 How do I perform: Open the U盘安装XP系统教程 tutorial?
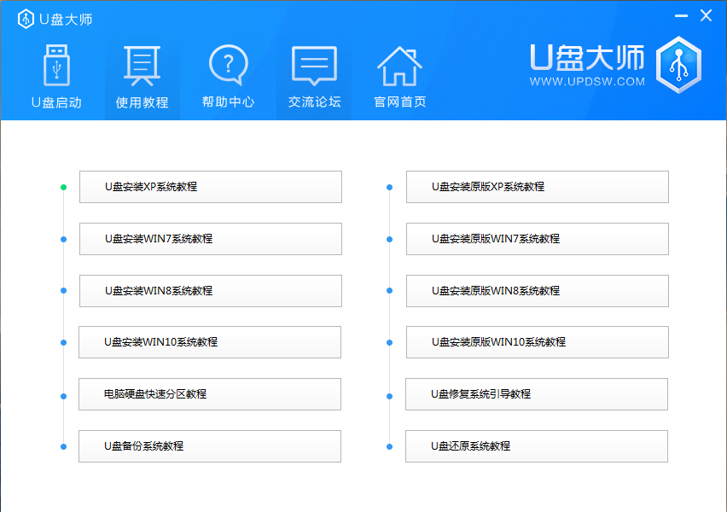(x=210, y=187)
